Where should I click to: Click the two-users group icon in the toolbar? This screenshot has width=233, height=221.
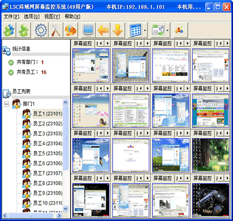9,30
